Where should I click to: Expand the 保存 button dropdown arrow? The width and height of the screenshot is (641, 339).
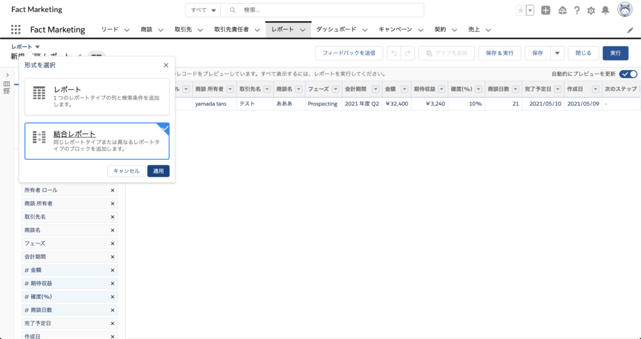click(556, 53)
